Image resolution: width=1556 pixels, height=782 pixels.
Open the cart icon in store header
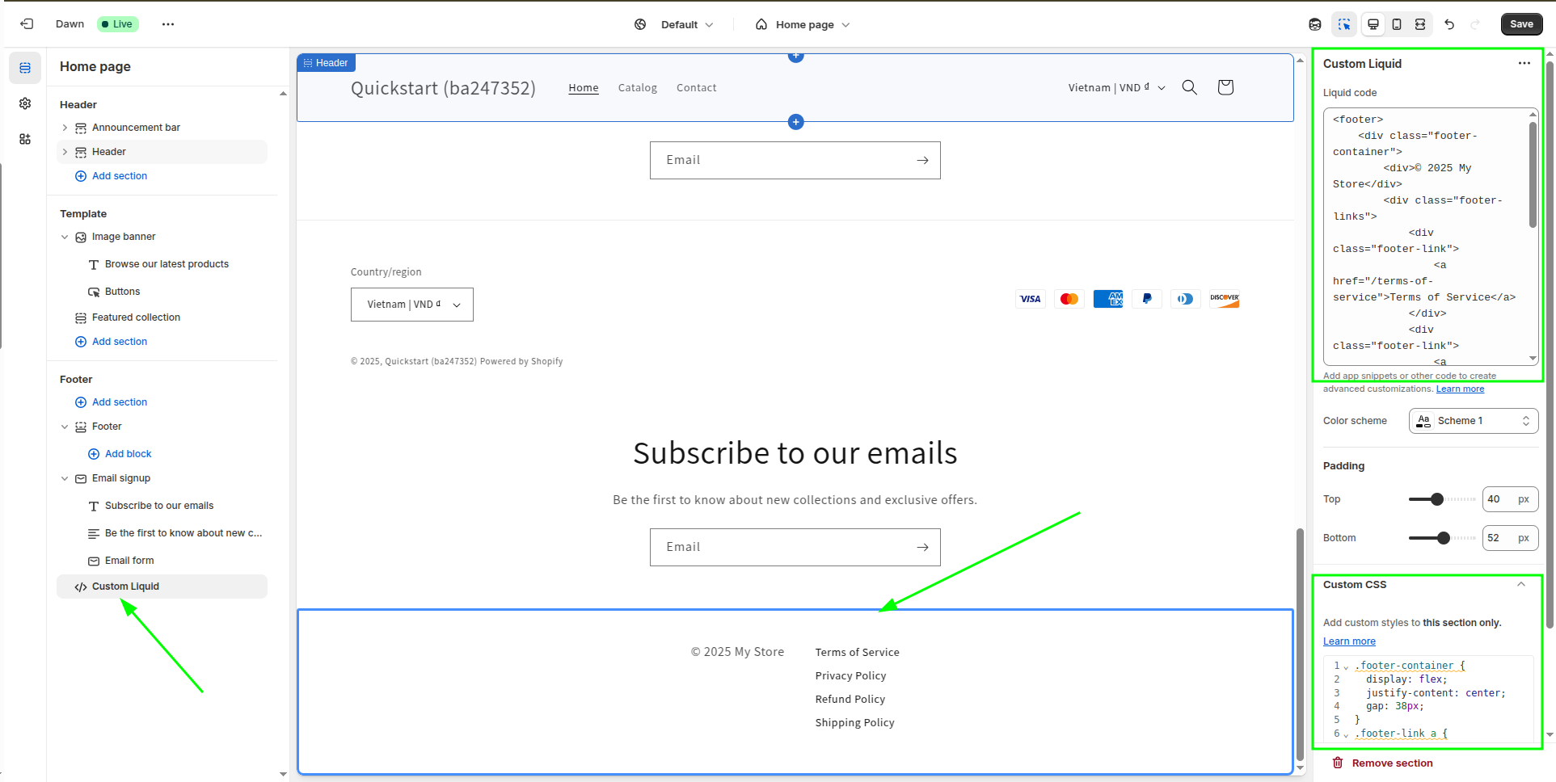pos(1225,87)
